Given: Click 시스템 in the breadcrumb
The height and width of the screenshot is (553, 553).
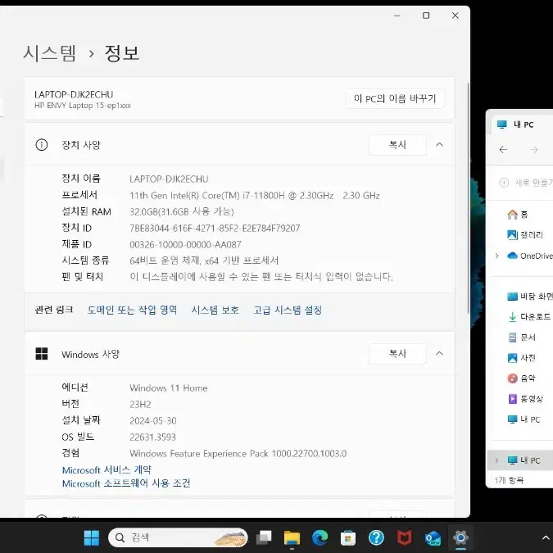Looking at the screenshot, I should 49,53.
